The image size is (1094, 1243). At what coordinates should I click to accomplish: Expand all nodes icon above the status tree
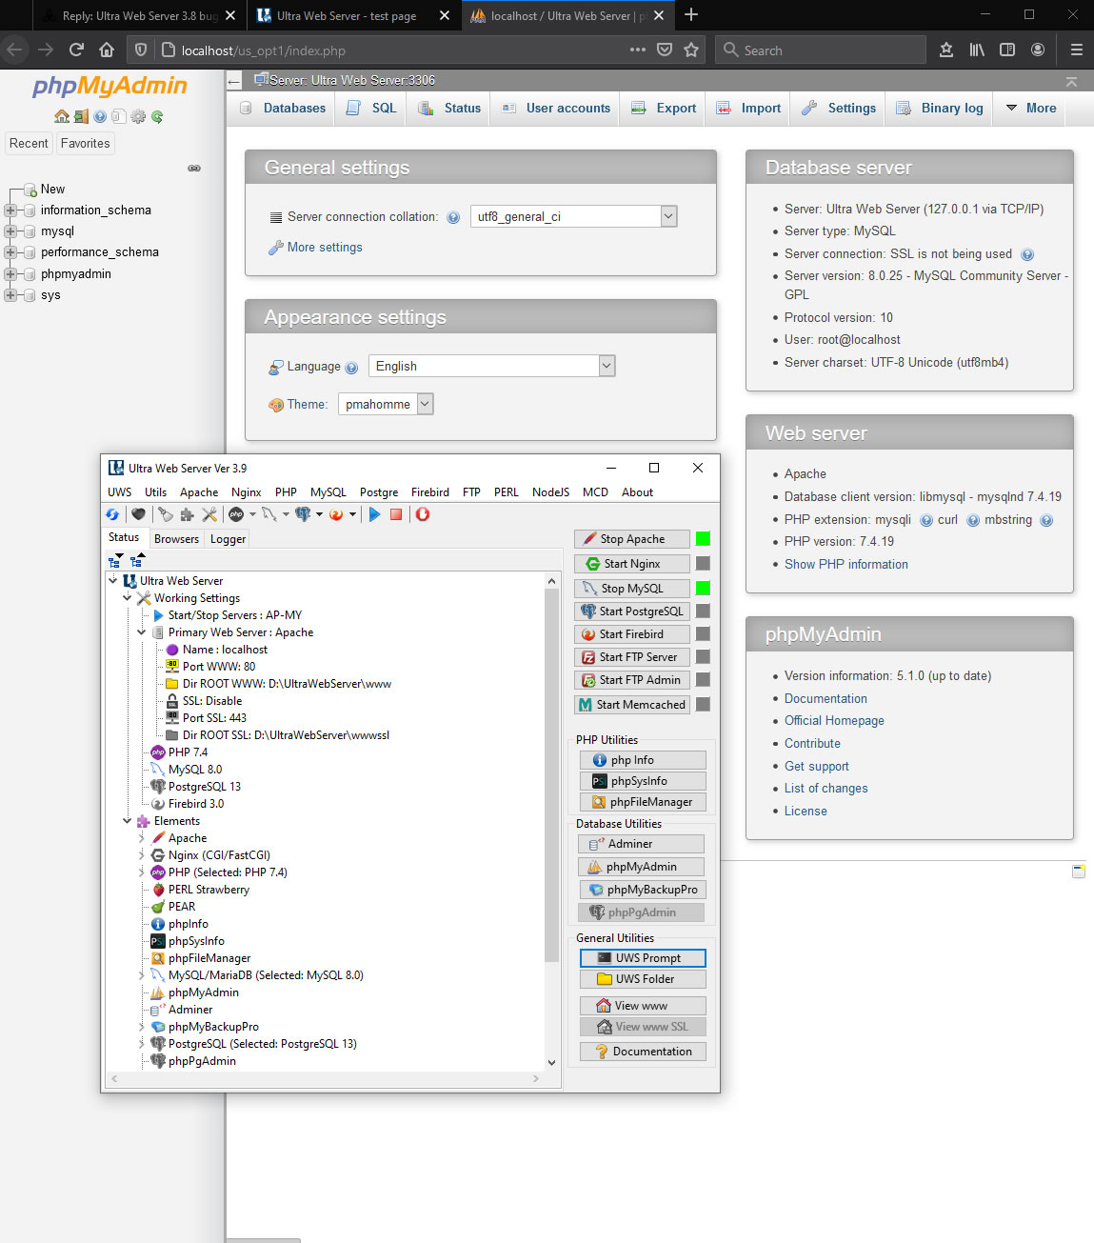point(114,561)
